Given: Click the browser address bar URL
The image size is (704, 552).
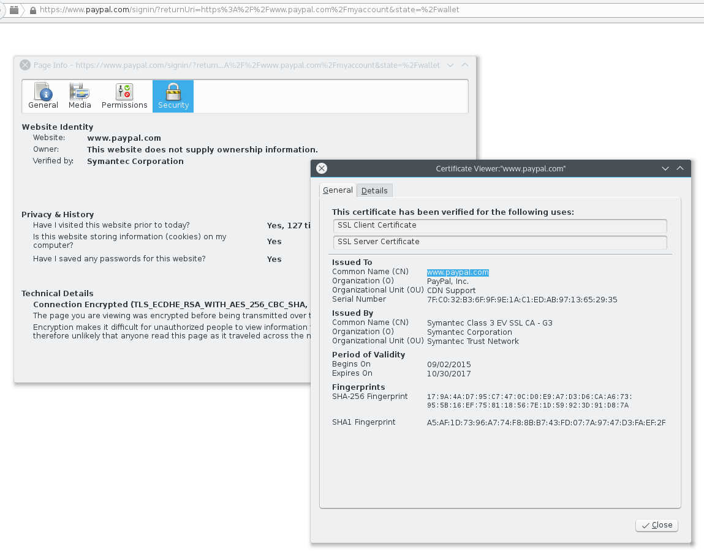Looking at the screenshot, I should click(x=249, y=9).
